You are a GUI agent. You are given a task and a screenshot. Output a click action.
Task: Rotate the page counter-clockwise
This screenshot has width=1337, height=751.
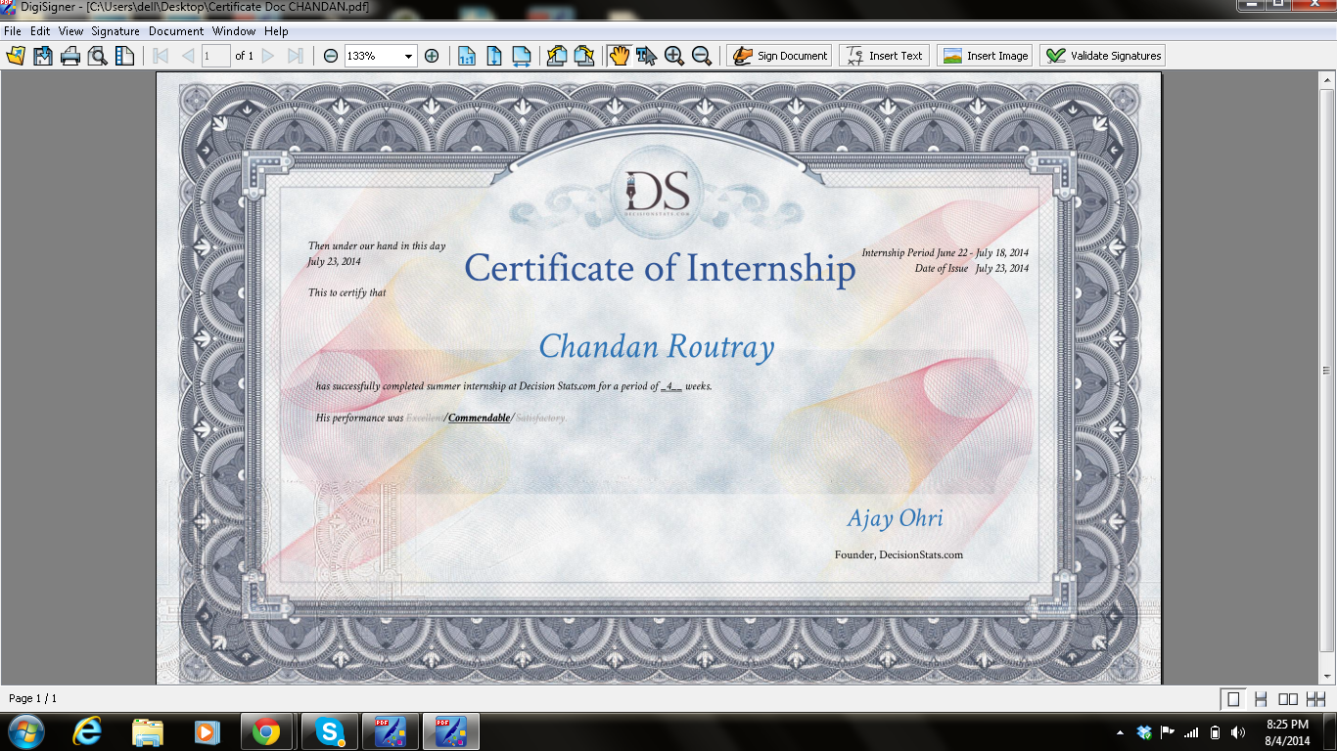557,56
